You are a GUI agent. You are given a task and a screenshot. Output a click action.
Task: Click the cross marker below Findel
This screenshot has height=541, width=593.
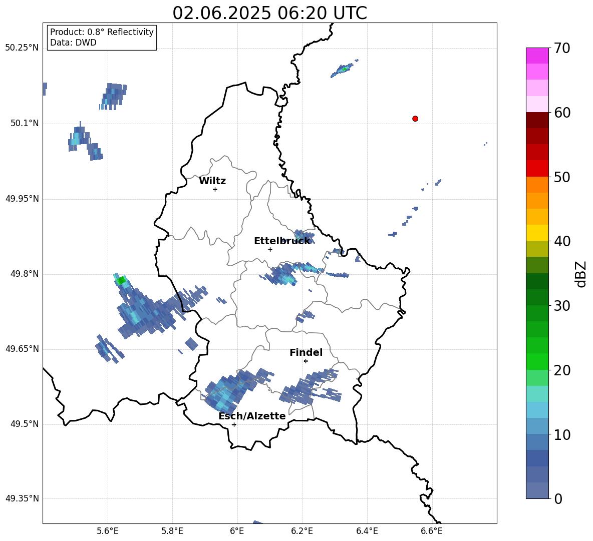[x=306, y=361]
